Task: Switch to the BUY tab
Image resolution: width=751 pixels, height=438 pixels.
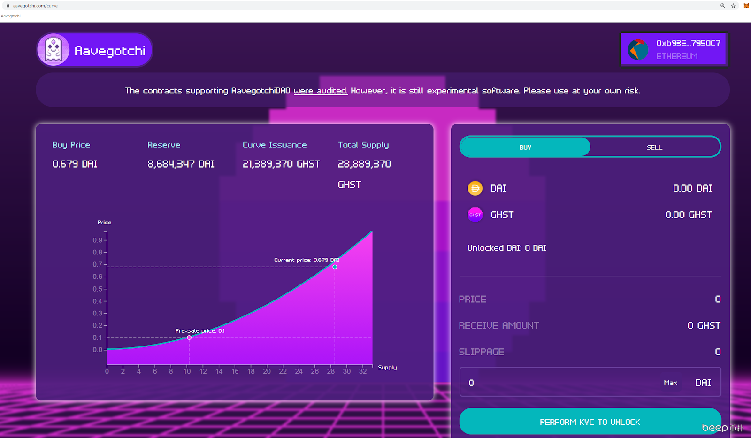Action: coord(525,147)
